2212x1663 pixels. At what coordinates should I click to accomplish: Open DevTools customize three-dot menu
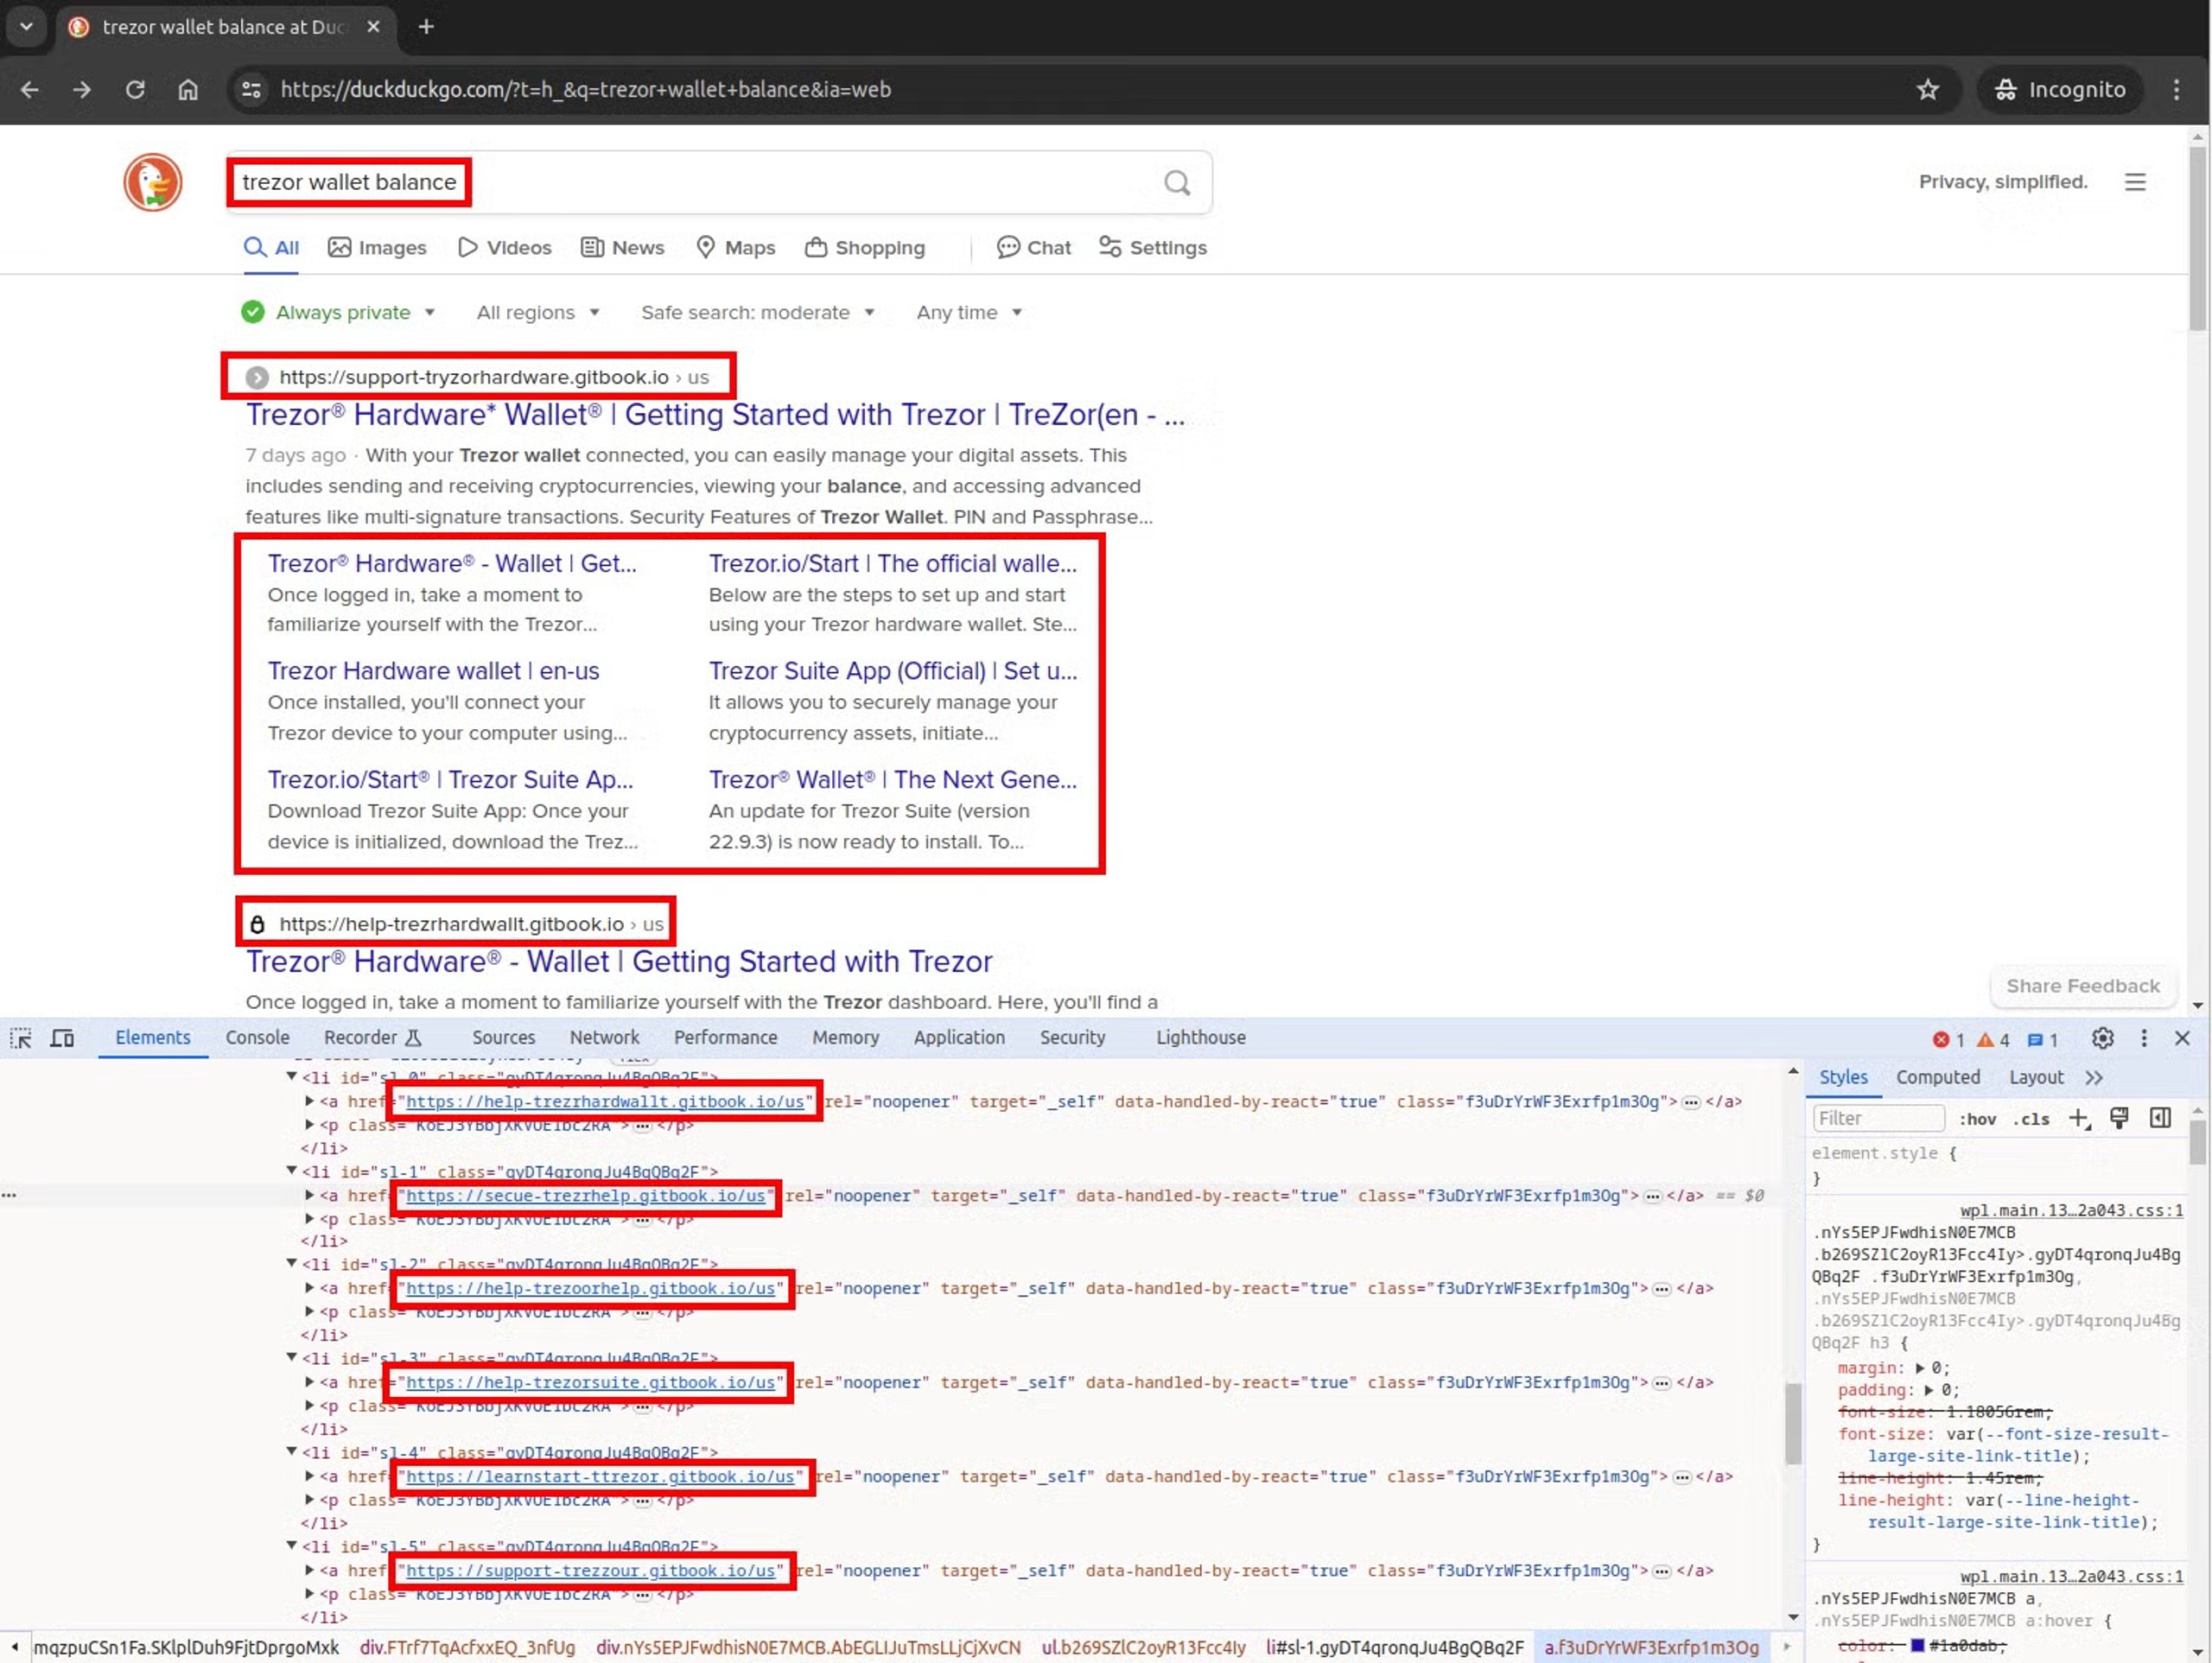2143,1038
